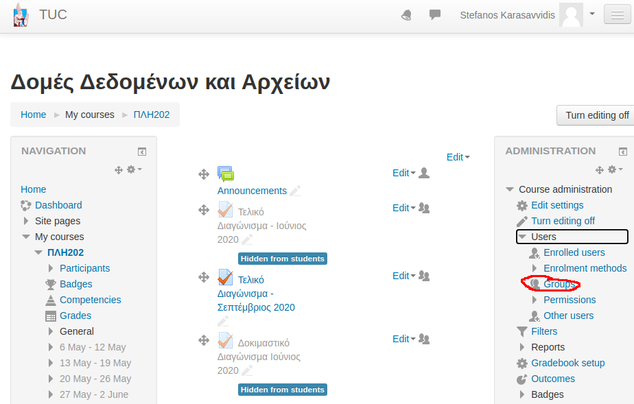Open Edit dropdown for Δοκιμαστικό Διαγώνισμα
Viewport: 634px width, 404px height.
tap(403, 339)
